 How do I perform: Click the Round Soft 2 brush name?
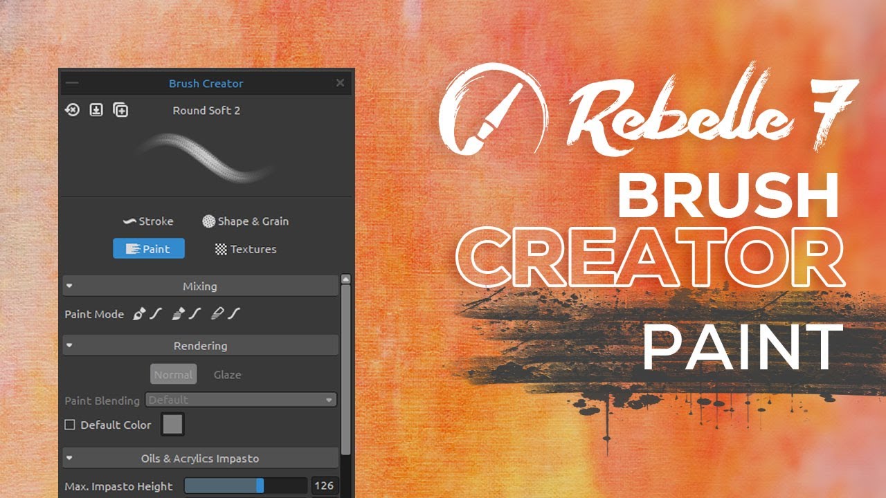[x=206, y=110]
